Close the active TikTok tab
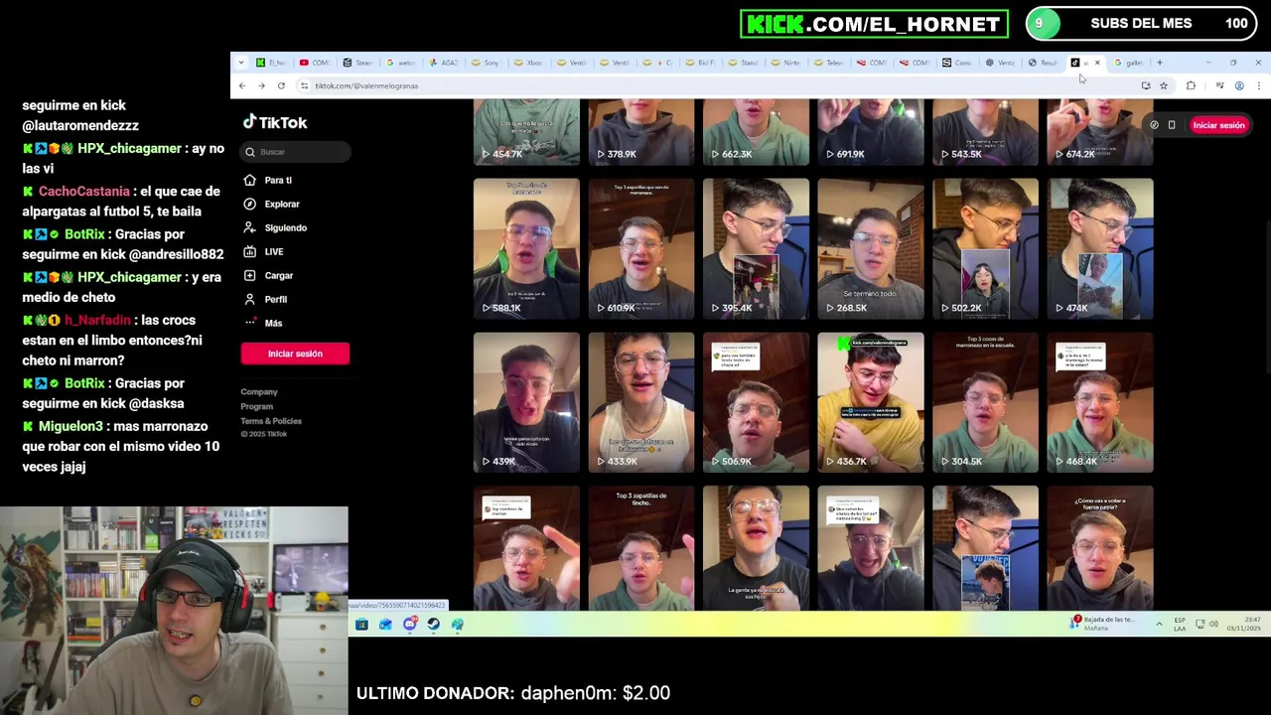1271x715 pixels. click(x=1097, y=63)
